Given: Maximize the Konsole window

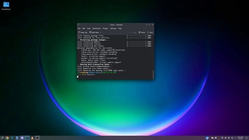Looking at the screenshot, I should 149,25.
